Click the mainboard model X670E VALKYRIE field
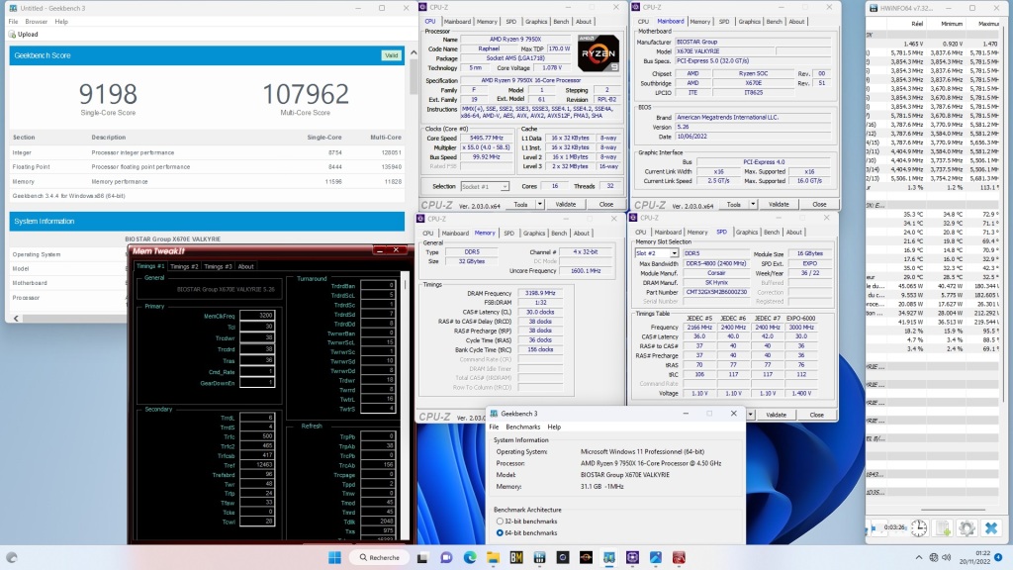 pyautogui.click(x=725, y=51)
